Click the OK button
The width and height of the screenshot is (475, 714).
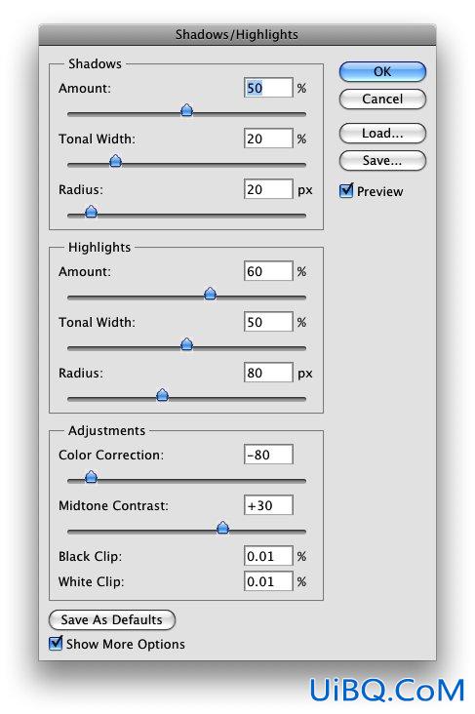pos(382,71)
